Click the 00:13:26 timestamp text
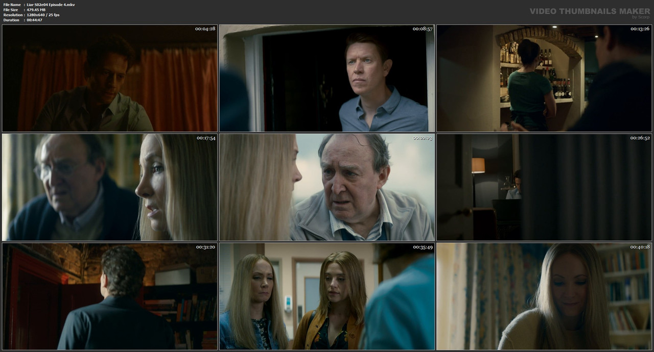This screenshot has width=654, height=352. pyautogui.click(x=640, y=29)
